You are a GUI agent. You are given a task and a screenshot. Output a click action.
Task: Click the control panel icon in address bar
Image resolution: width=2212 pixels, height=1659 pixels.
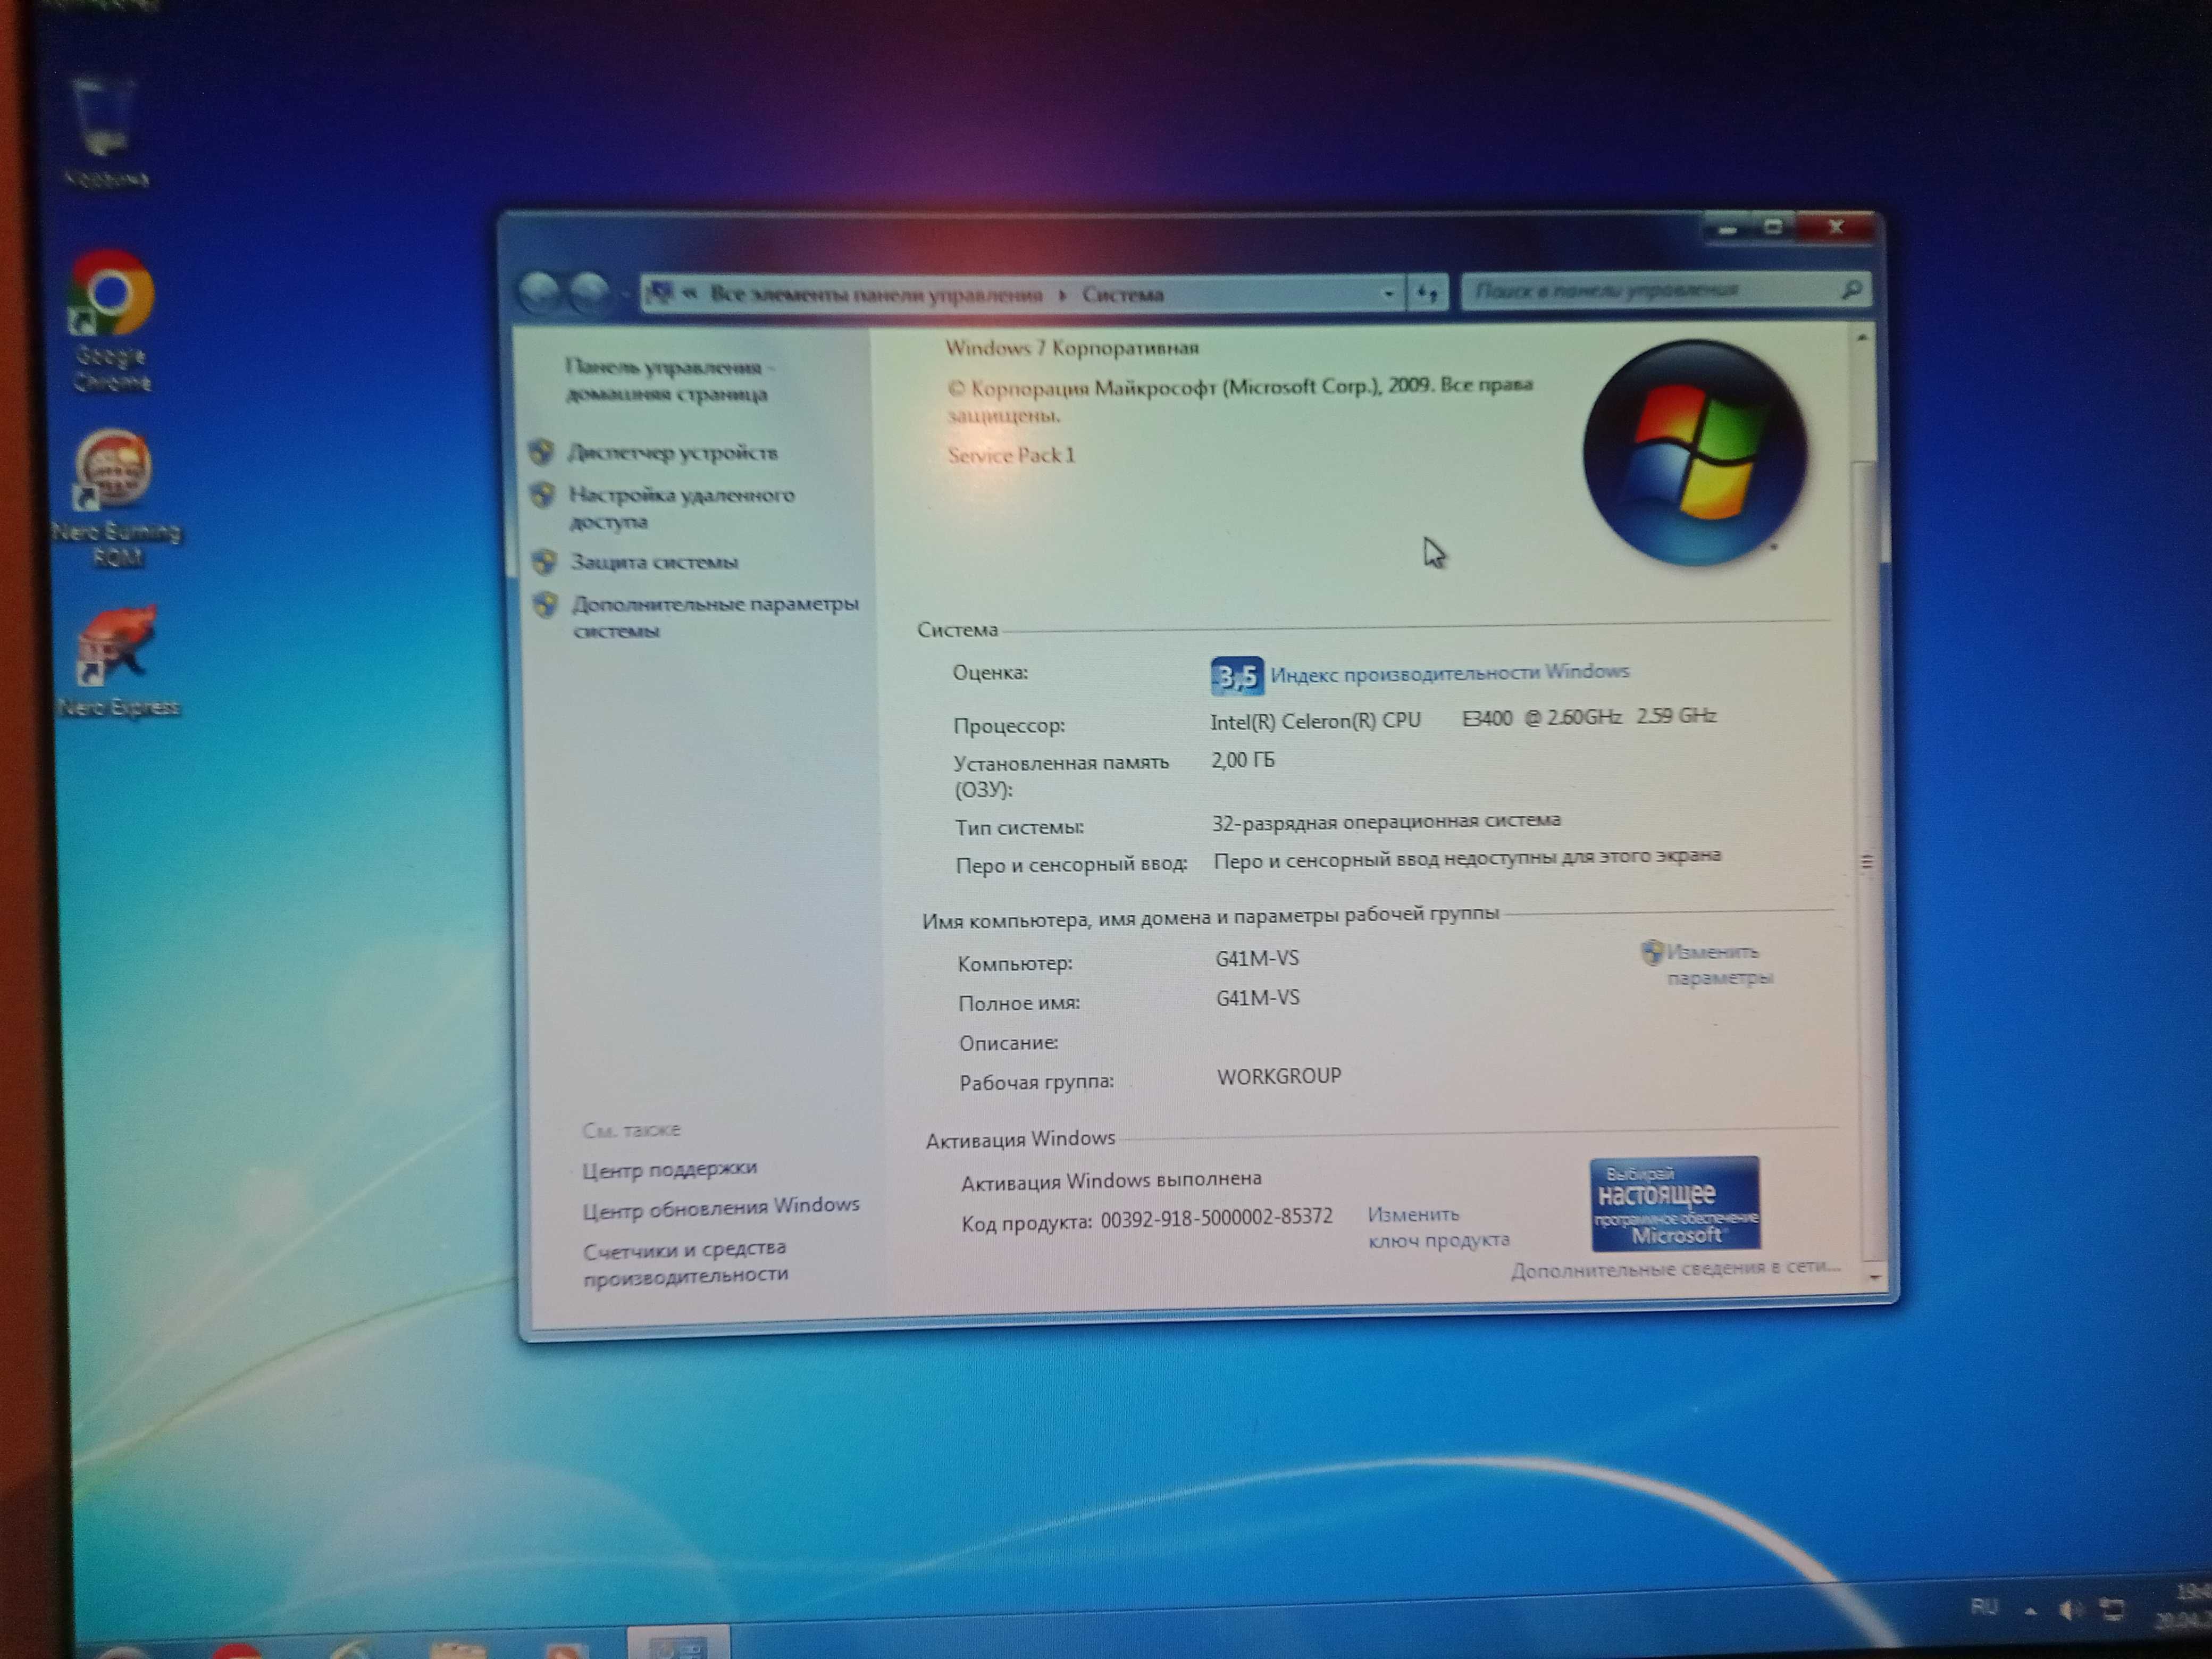click(660, 292)
